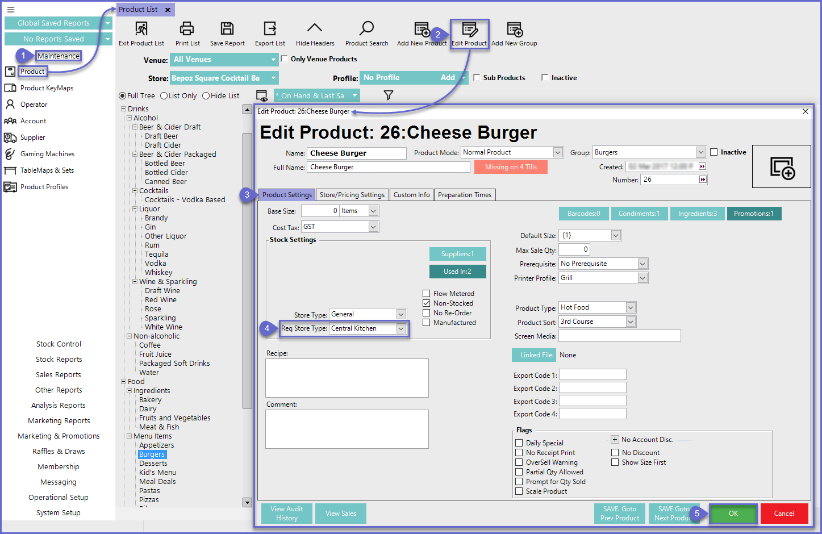Untick the Non-Stocked checkbox
Screen dimensions: 822x534
click(426, 303)
